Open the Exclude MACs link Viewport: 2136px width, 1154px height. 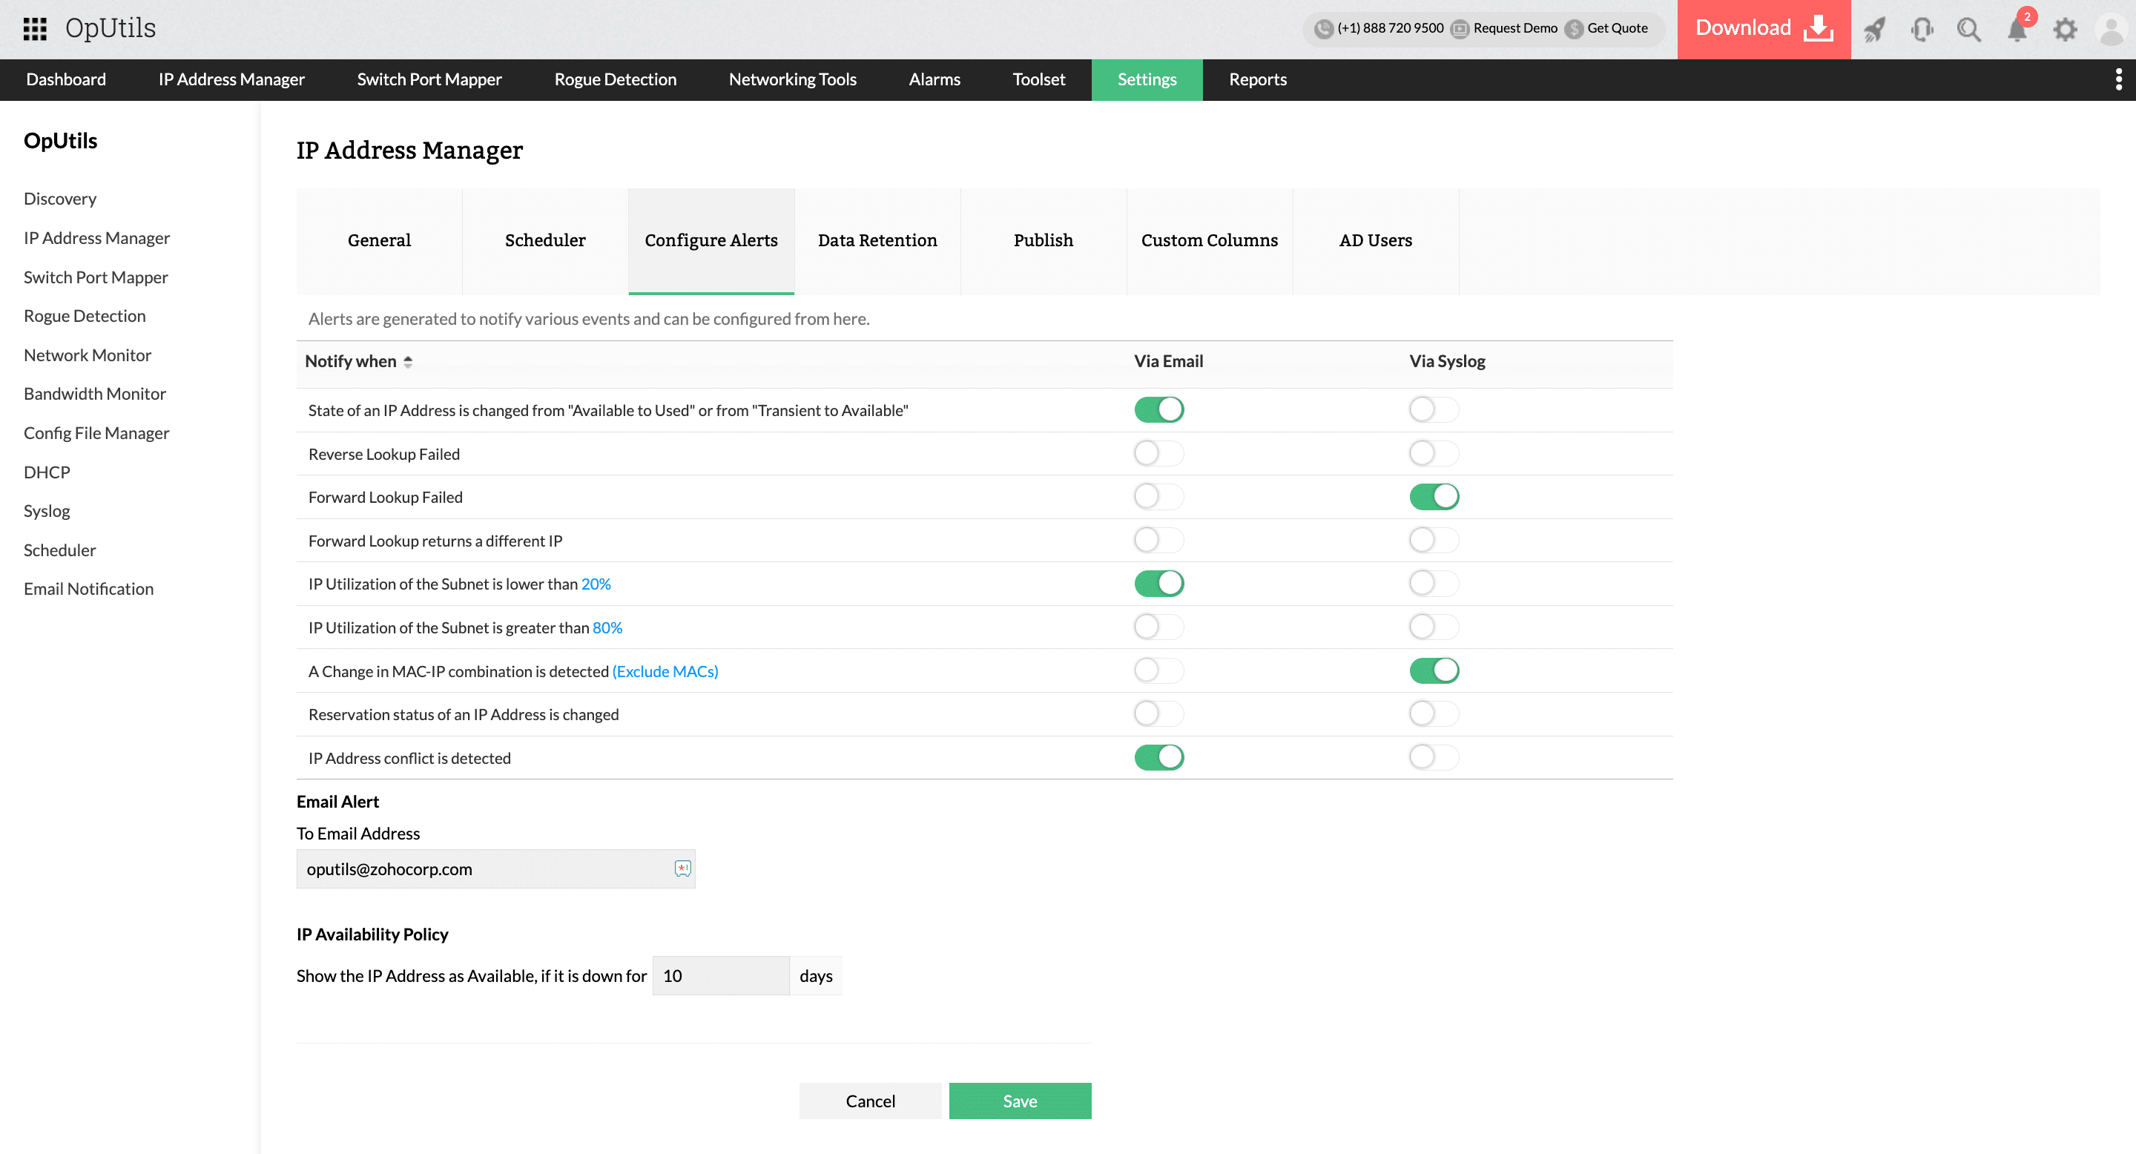click(665, 670)
